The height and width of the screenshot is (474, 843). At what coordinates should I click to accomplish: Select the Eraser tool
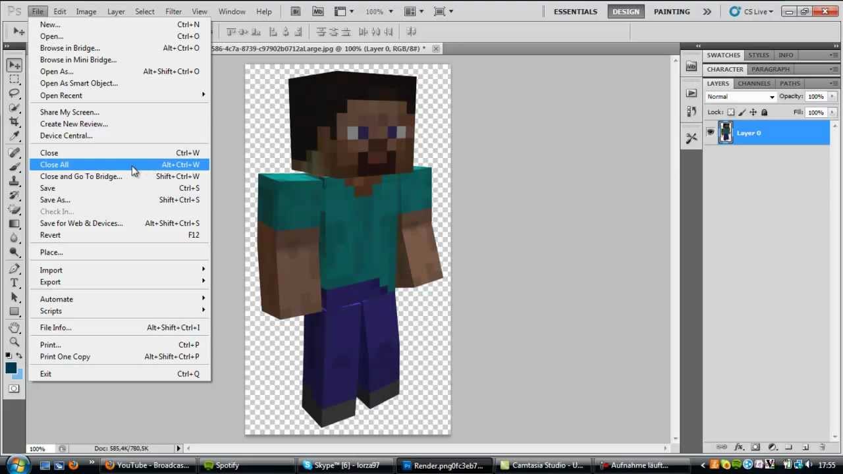click(14, 209)
